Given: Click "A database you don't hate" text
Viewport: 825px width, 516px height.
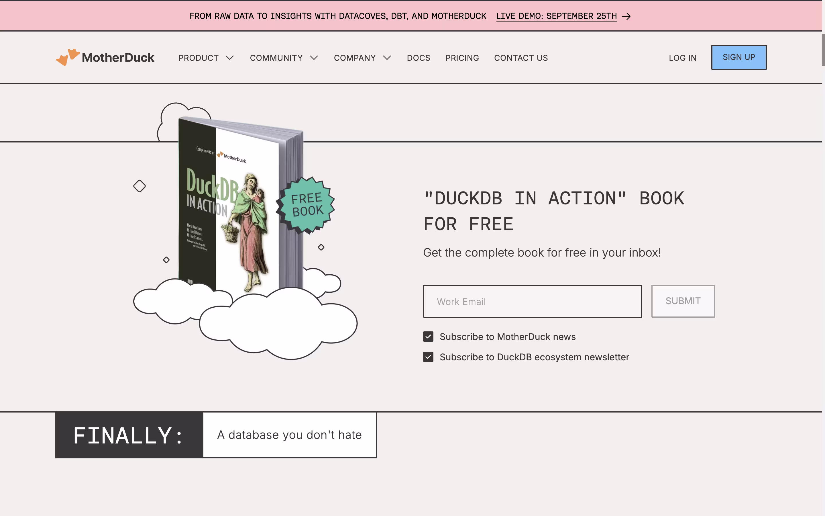Looking at the screenshot, I should (289, 435).
